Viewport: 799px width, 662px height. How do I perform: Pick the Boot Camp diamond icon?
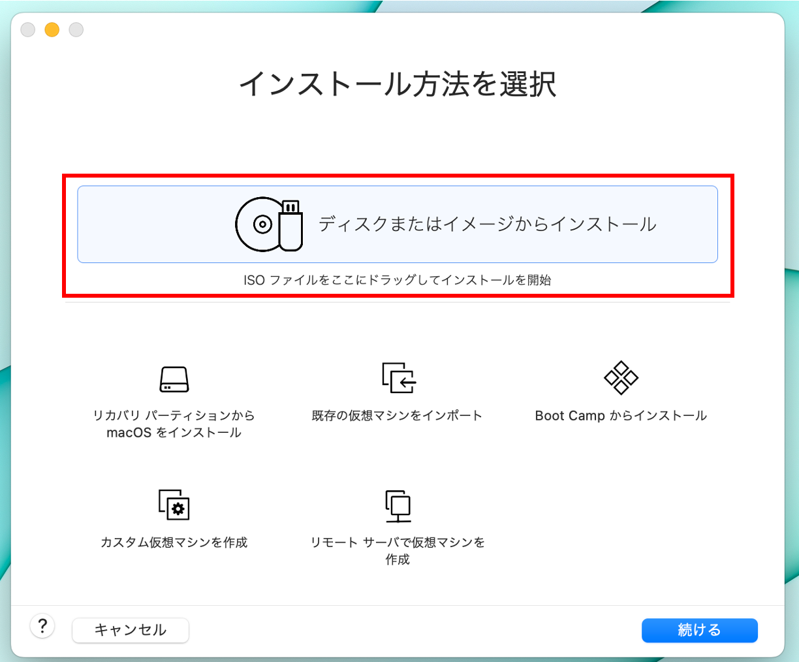pos(621,378)
